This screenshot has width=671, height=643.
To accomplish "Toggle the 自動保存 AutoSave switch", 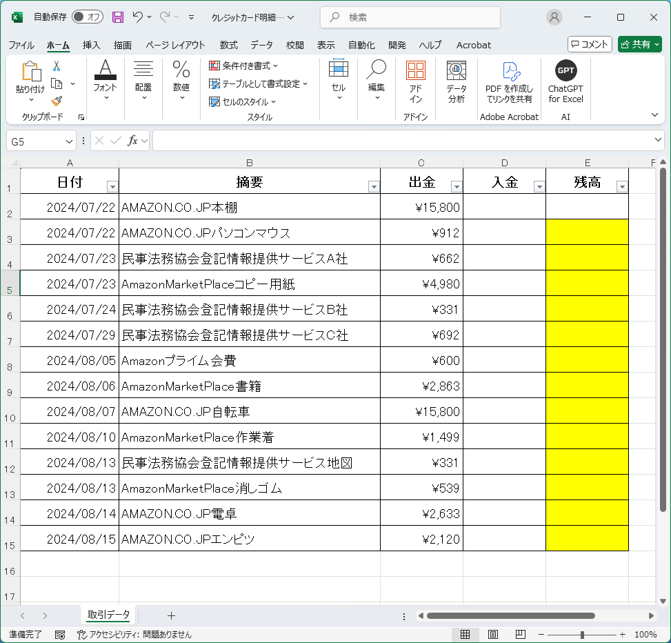I will [x=88, y=17].
